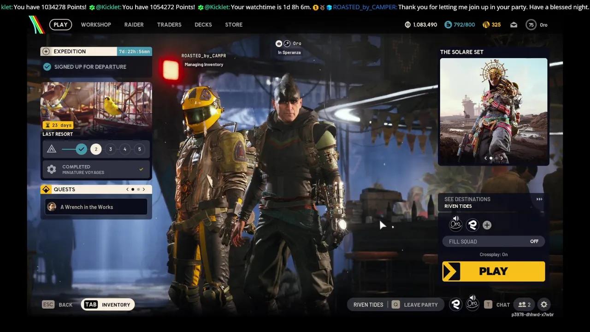Open the level 75 player badge

tap(531, 25)
